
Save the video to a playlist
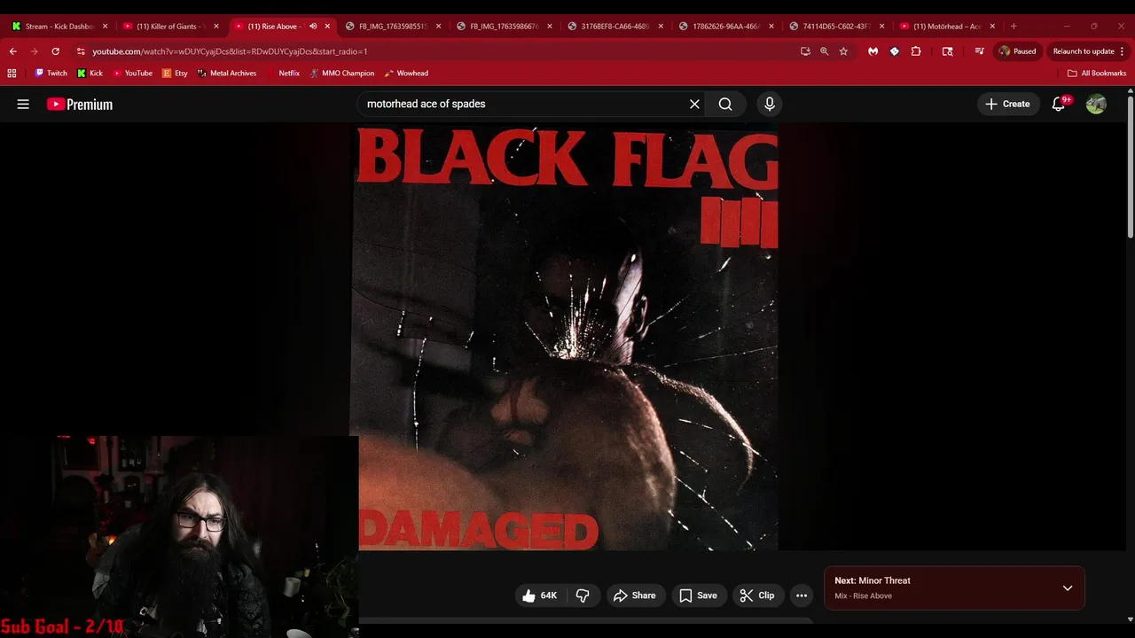pos(698,595)
